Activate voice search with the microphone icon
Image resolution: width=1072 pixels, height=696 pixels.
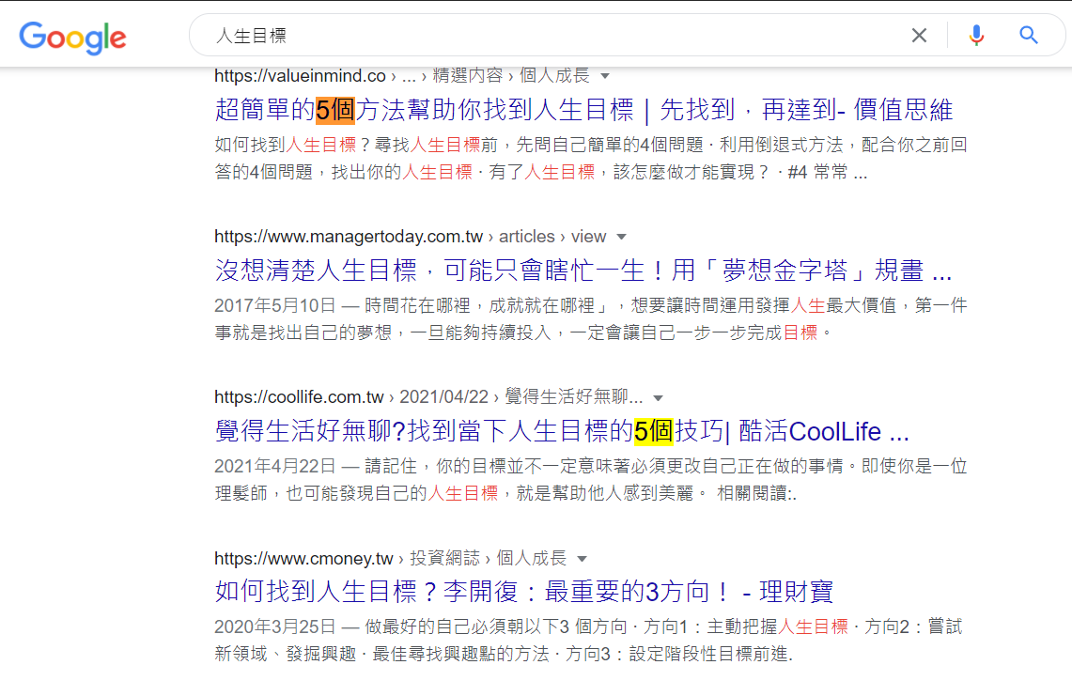coord(976,34)
